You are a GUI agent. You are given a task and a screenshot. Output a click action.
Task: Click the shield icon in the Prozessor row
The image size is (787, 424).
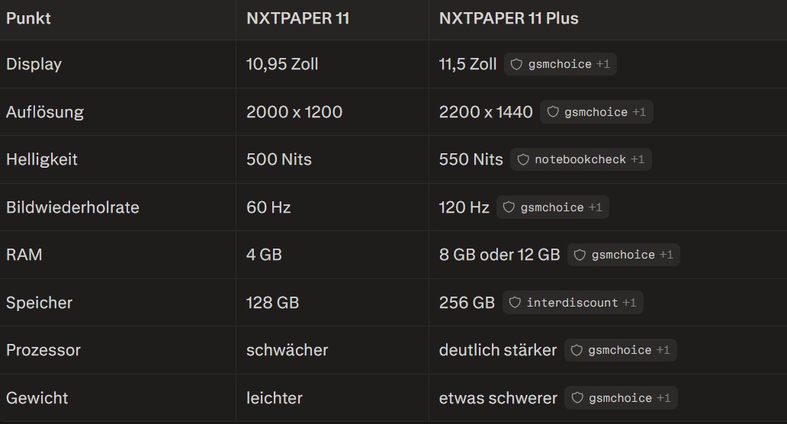point(577,350)
